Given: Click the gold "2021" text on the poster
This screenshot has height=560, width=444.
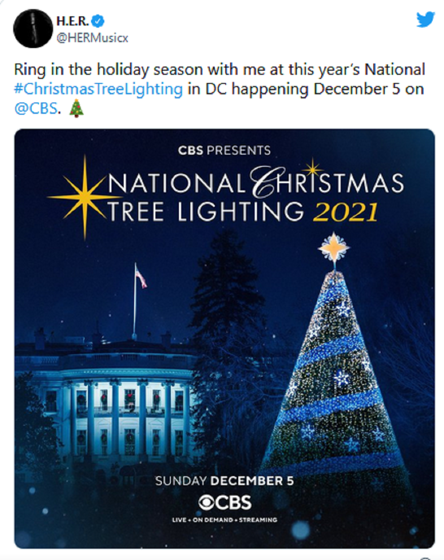Looking at the screenshot, I should point(345,212).
